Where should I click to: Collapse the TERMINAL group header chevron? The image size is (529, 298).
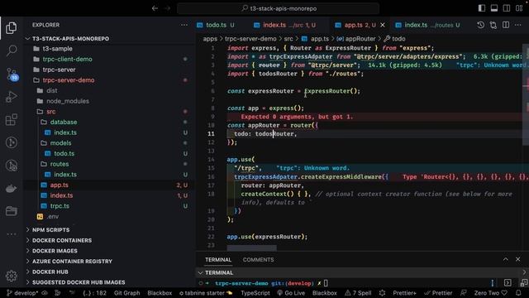coord(200,272)
